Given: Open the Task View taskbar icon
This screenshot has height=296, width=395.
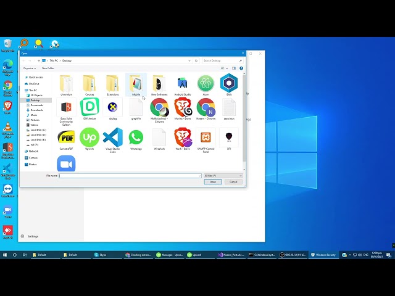Looking at the screenshot, I should (25, 255).
